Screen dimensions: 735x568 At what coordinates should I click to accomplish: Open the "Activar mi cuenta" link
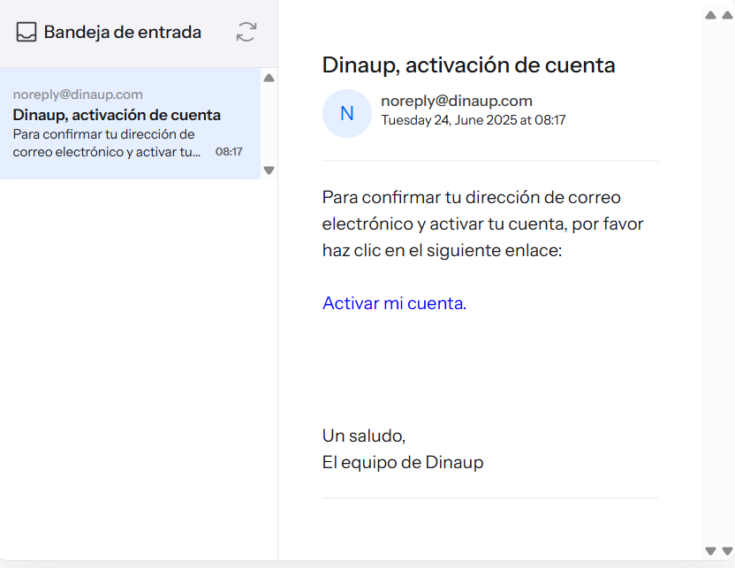(x=392, y=303)
